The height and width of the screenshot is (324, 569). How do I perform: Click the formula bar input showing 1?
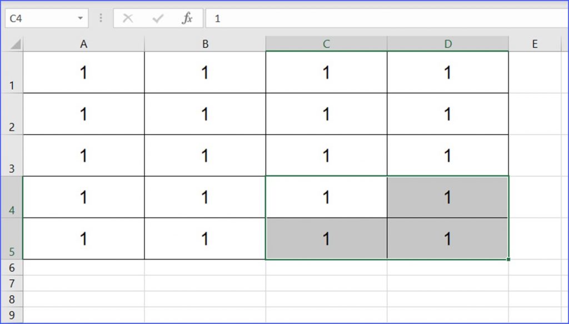(x=387, y=18)
